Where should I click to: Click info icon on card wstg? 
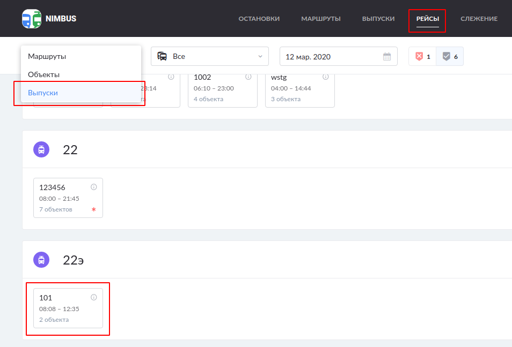click(325, 77)
